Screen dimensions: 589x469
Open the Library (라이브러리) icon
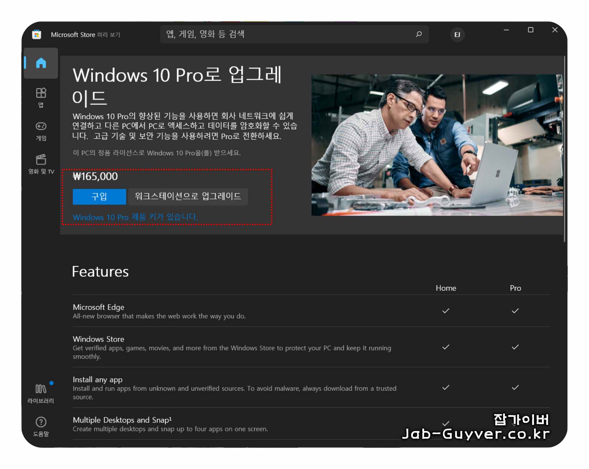tap(41, 389)
